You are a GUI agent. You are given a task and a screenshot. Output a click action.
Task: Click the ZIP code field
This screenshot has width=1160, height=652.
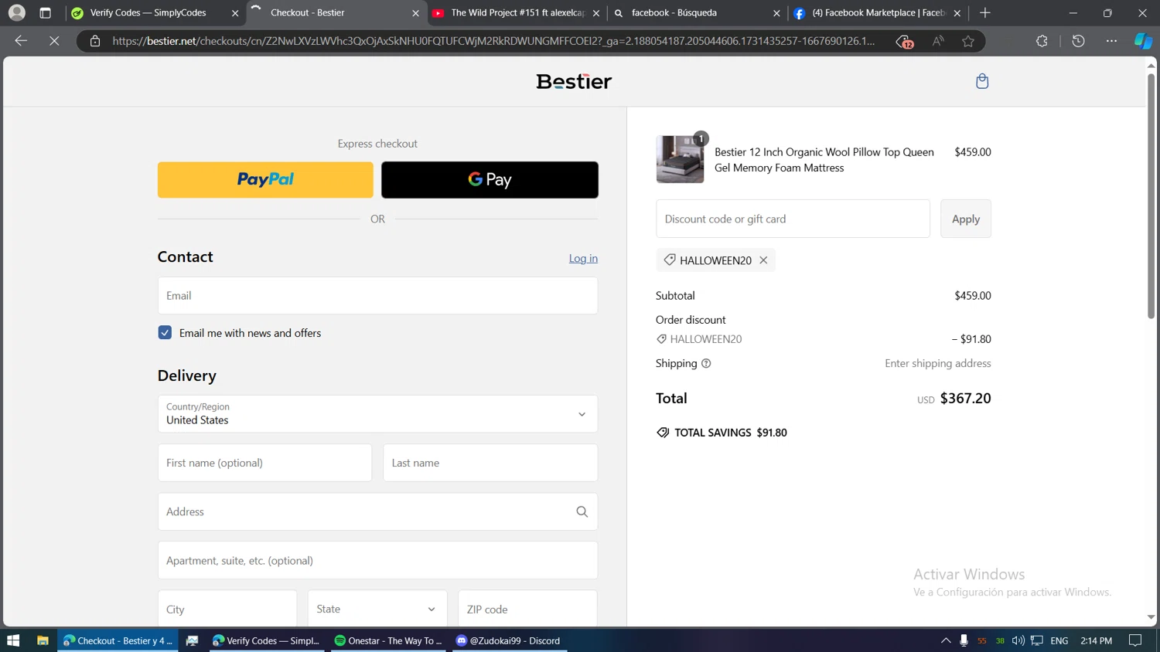point(527,609)
